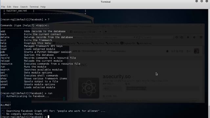
Task: Click the 'delete' command in help list
Action: coord(5,37)
